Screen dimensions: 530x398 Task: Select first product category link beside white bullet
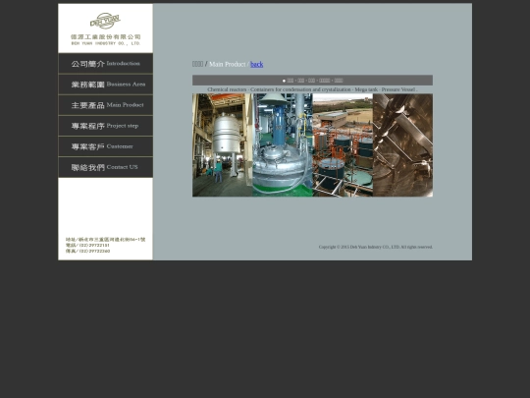(x=291, y=81)
